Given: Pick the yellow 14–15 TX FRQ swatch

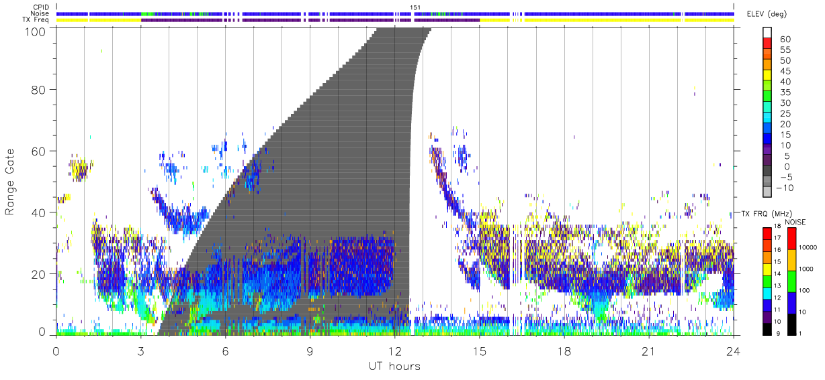Looking at the screenshot, I should pyautogui.click(x=767, y=269).
